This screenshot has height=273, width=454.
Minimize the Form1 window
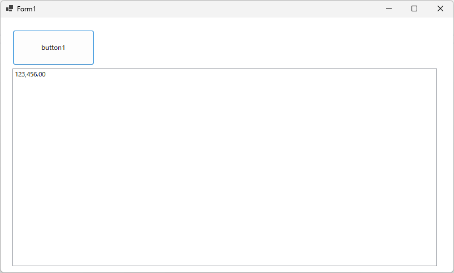click(389, 8)
